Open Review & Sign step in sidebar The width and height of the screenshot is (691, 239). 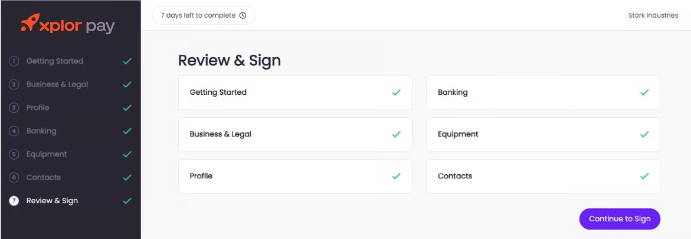coord(52,201)
